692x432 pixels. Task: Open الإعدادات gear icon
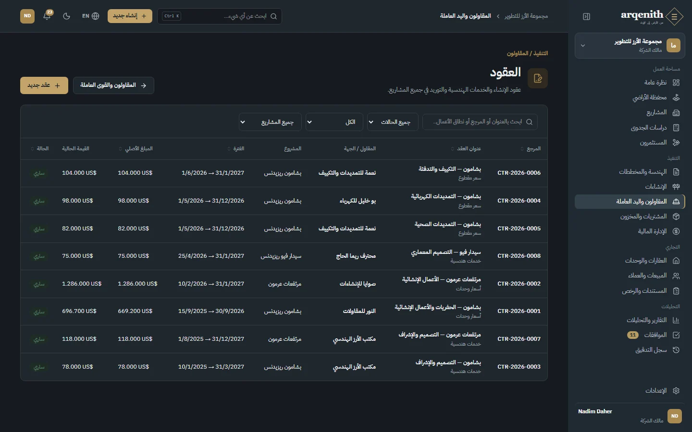676,391
